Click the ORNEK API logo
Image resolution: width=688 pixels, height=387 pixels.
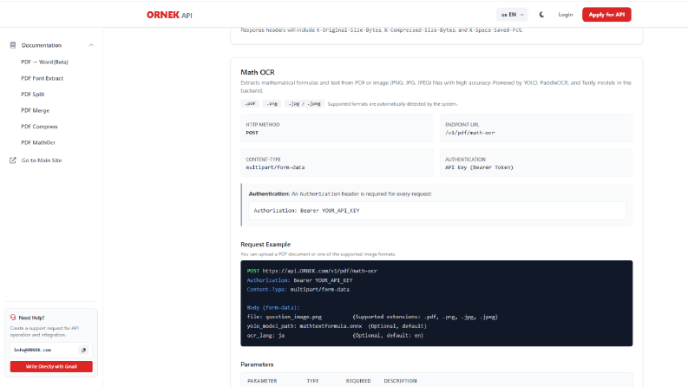[x=169, y=15]
